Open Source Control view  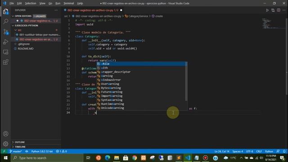(x=5, y=32)
